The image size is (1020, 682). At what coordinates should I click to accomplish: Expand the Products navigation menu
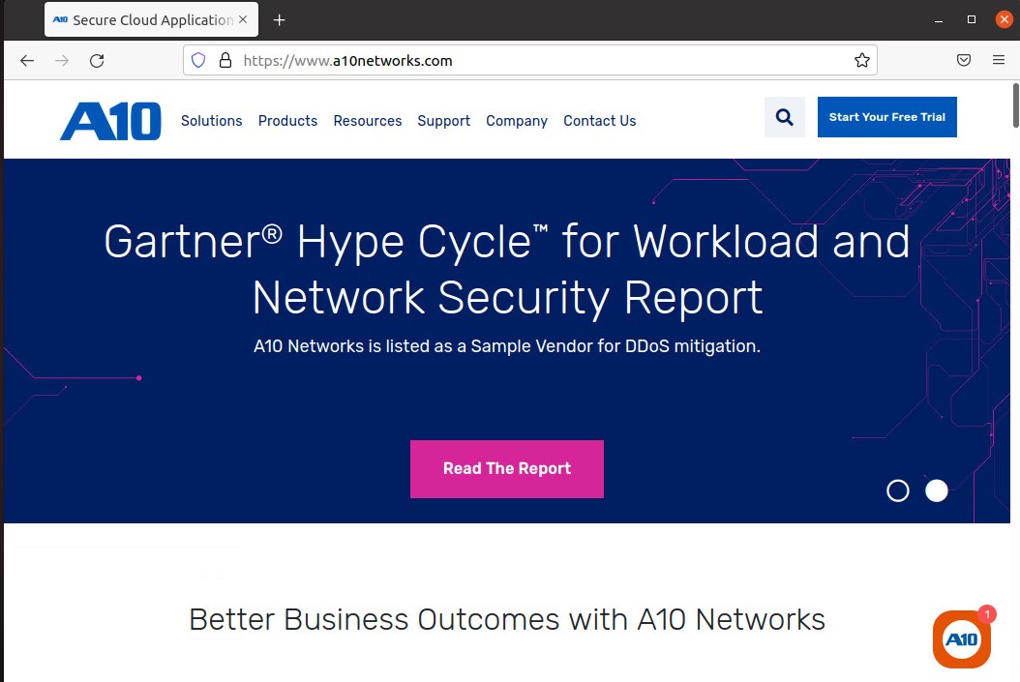287,121
